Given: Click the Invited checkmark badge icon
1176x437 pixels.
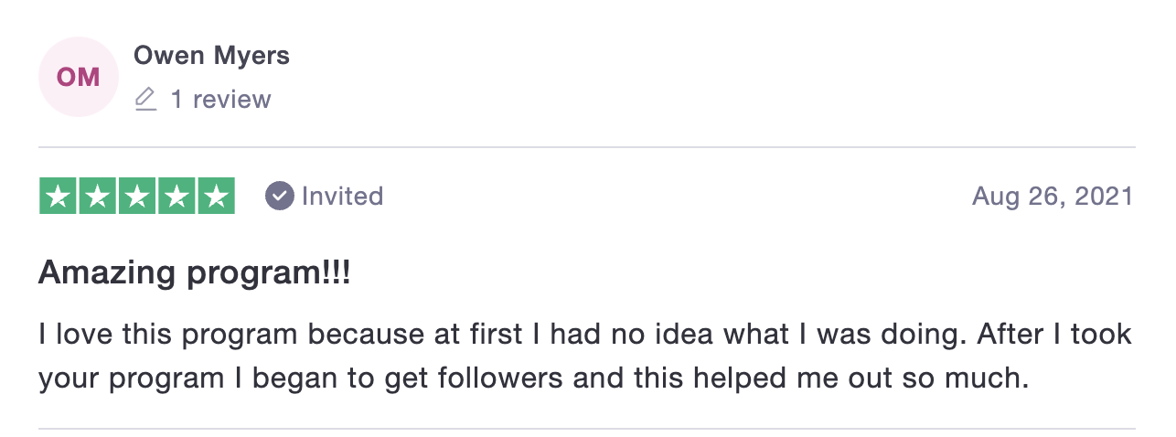Looking at the screenshot, I should pos(279,196).
